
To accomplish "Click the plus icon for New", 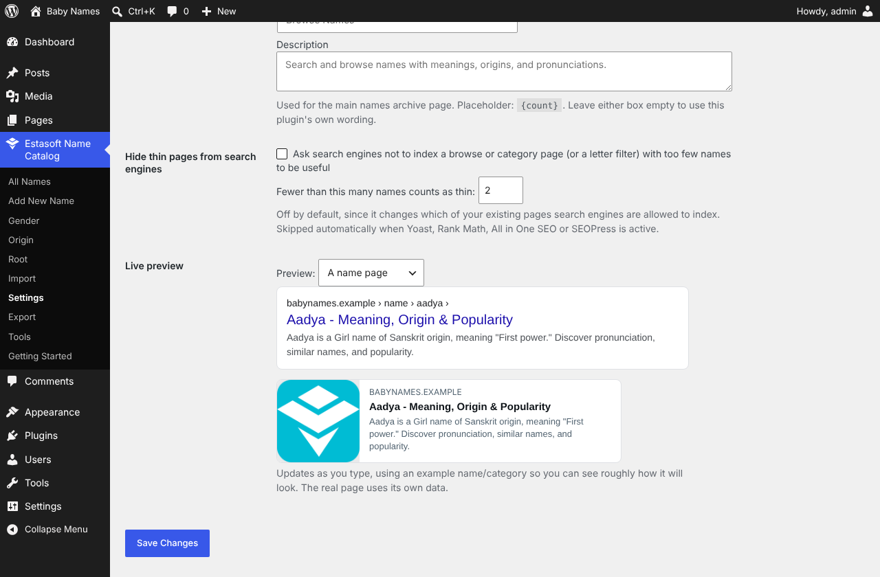I will coord(206,11).
